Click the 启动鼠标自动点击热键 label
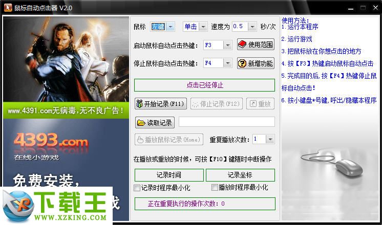Image resolution: width=382 pixels, height=225 pixels. [x=166, y=46]
